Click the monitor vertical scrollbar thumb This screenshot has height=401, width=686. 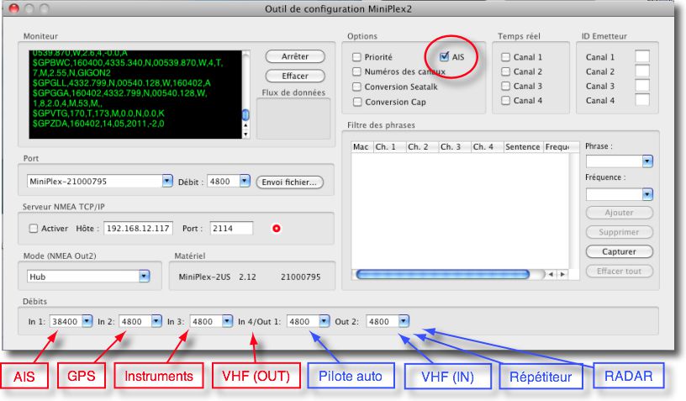click(245, 114)
